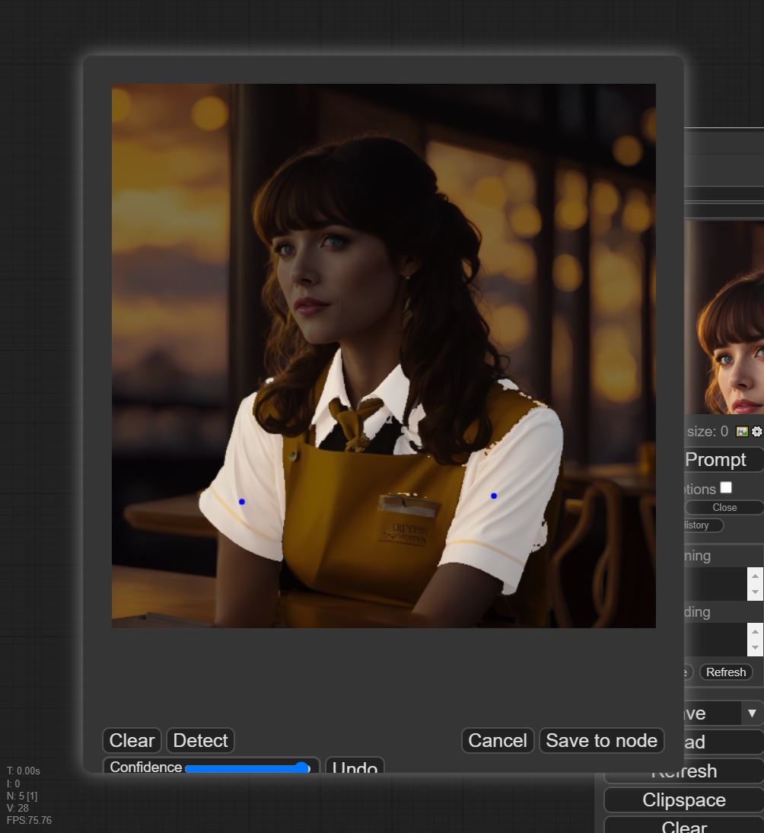Click the image icon next to size
The image size is (764, 833).
point(742,432)
